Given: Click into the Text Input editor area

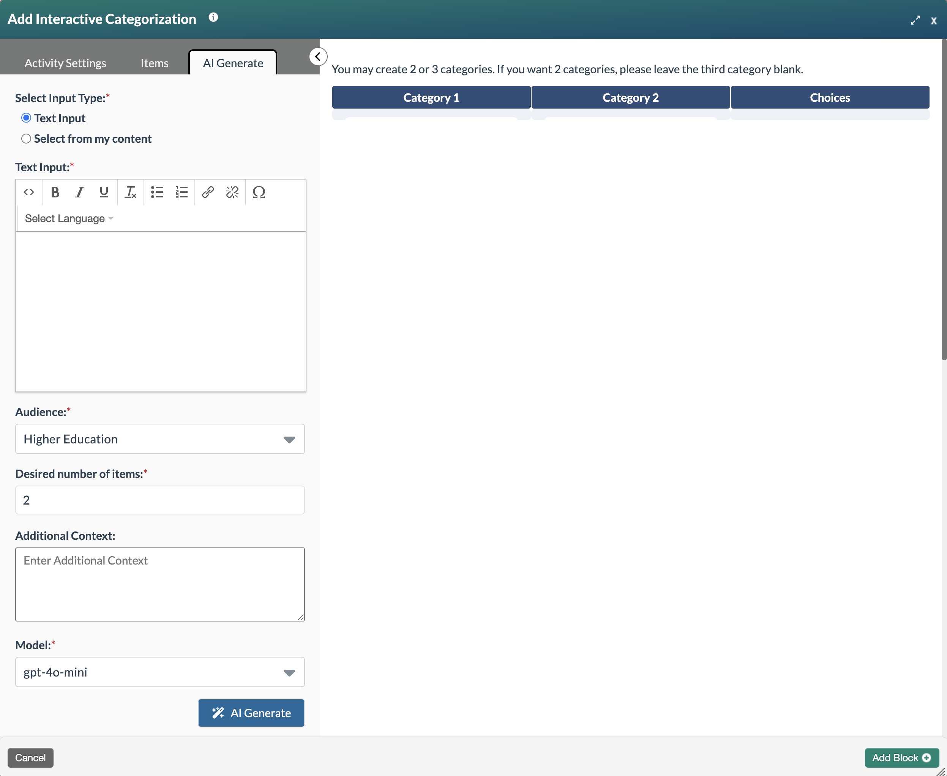Looking at the screenshot, I should pyautogui.click(x=161, y=312).
